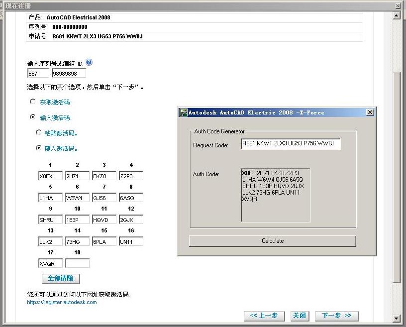
Task: Proceed with the 下一步 button
Action: tap(337, 316)
